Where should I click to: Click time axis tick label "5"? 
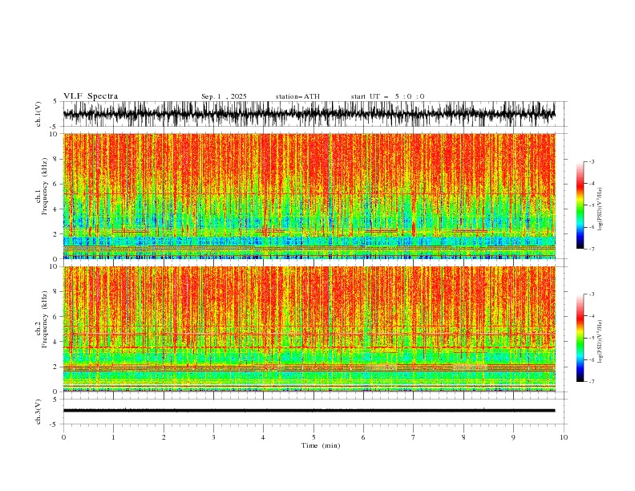pos(313,437)
